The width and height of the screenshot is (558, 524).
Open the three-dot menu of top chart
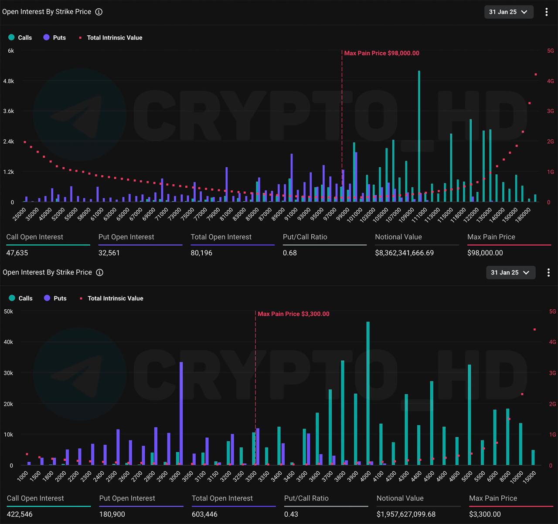tap(546, 12)
